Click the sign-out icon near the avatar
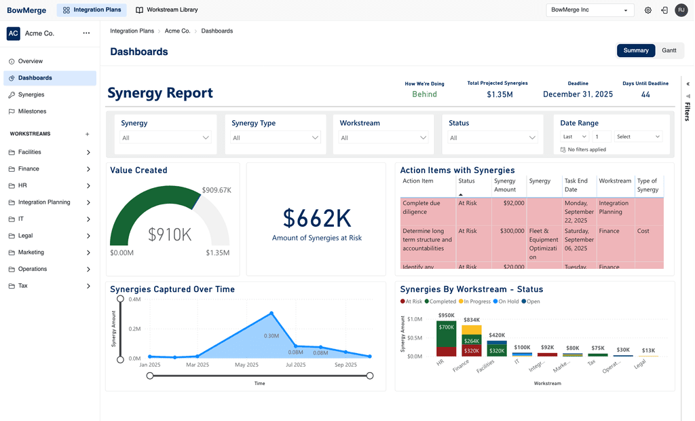 tap(665, 10)
